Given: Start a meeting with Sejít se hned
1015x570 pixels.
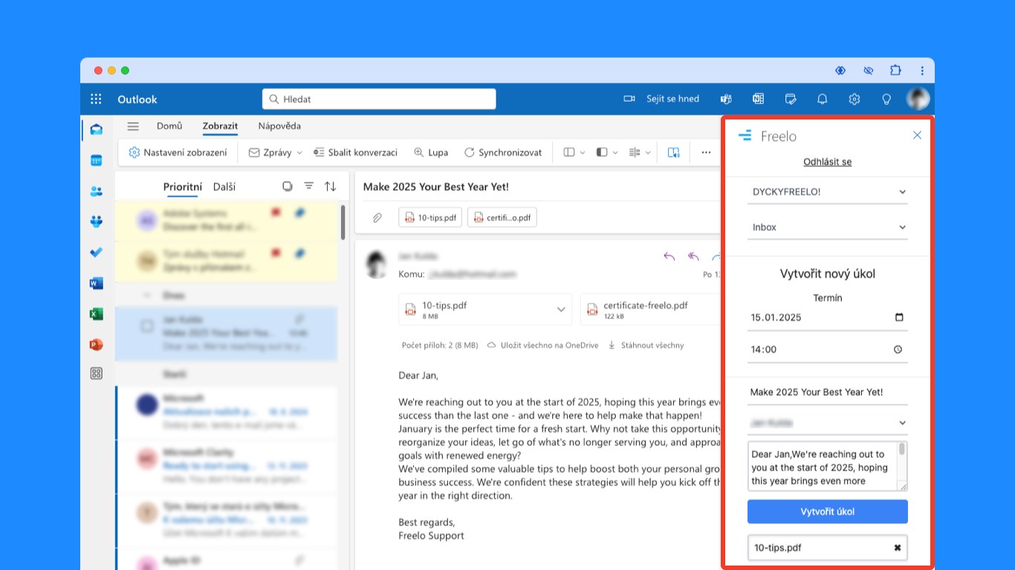Looking at the screenshot, I should (661, 99).
